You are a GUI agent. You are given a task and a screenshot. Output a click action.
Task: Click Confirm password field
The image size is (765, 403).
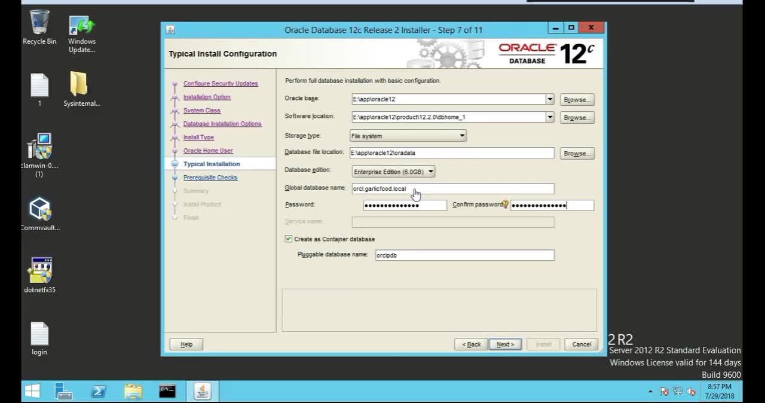click(552, 205)
